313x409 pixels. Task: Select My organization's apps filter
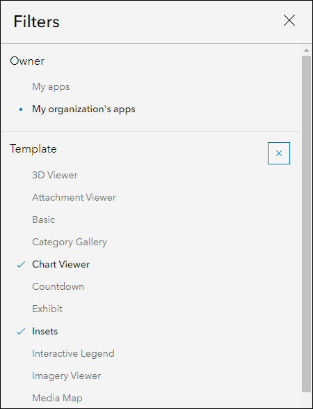tap(83, 109)
